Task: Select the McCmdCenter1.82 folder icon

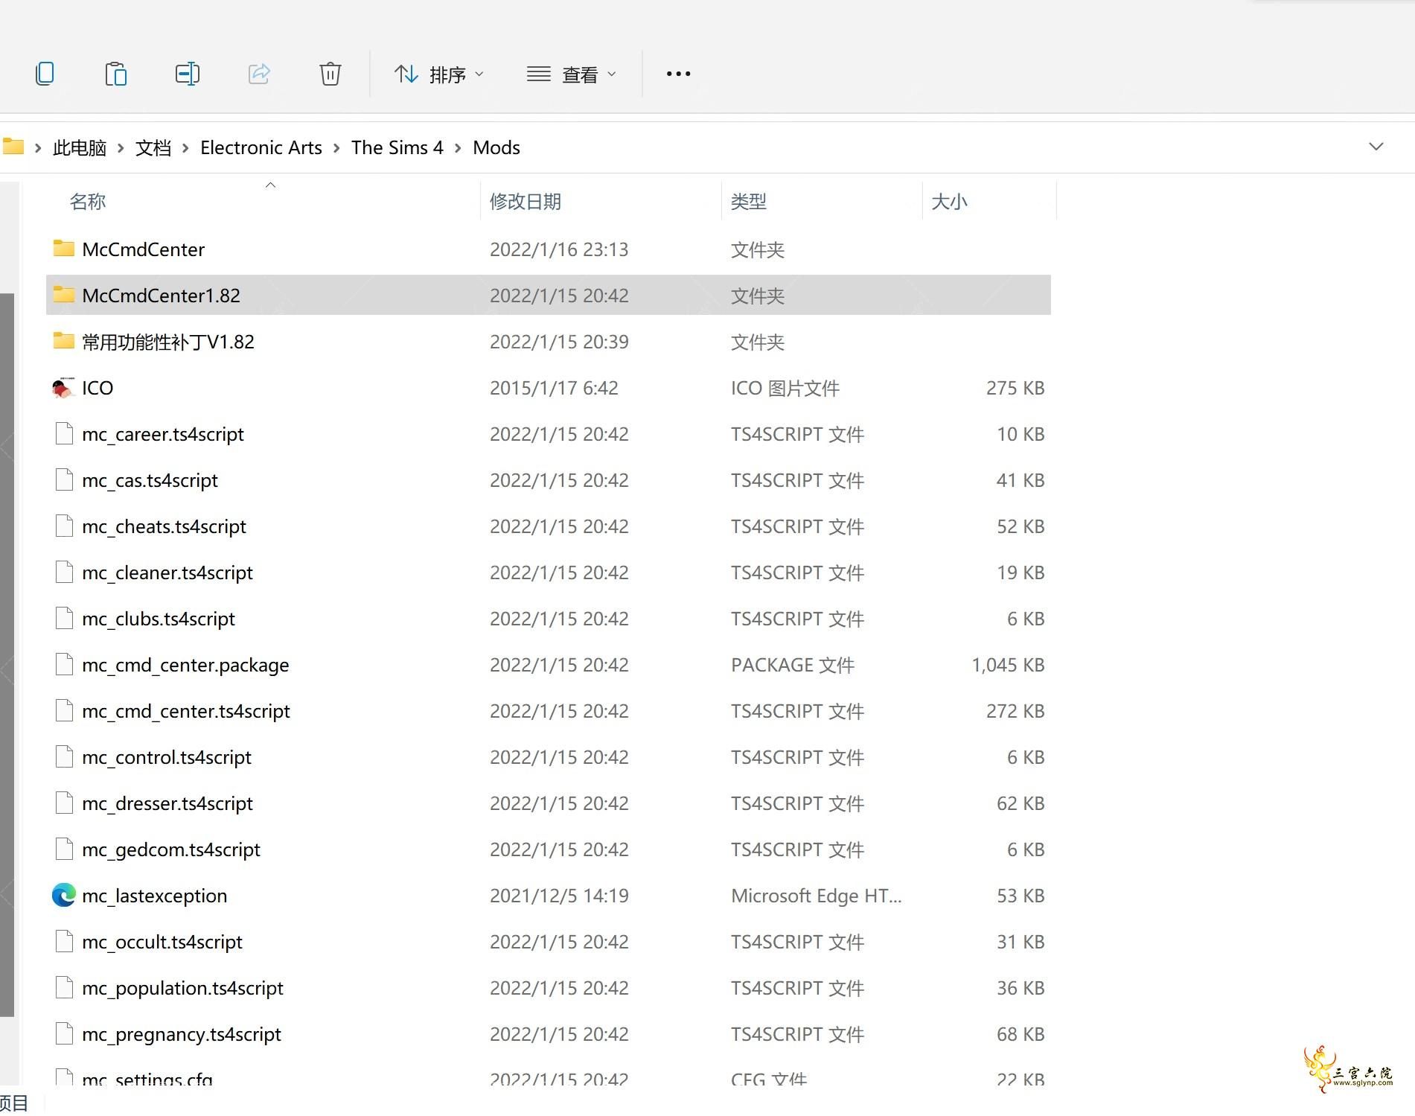Action: click(x=64, y=295)
